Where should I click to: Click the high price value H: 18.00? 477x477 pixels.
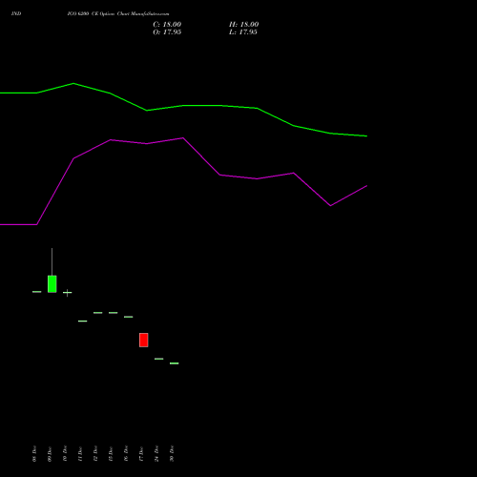(243, 25)
